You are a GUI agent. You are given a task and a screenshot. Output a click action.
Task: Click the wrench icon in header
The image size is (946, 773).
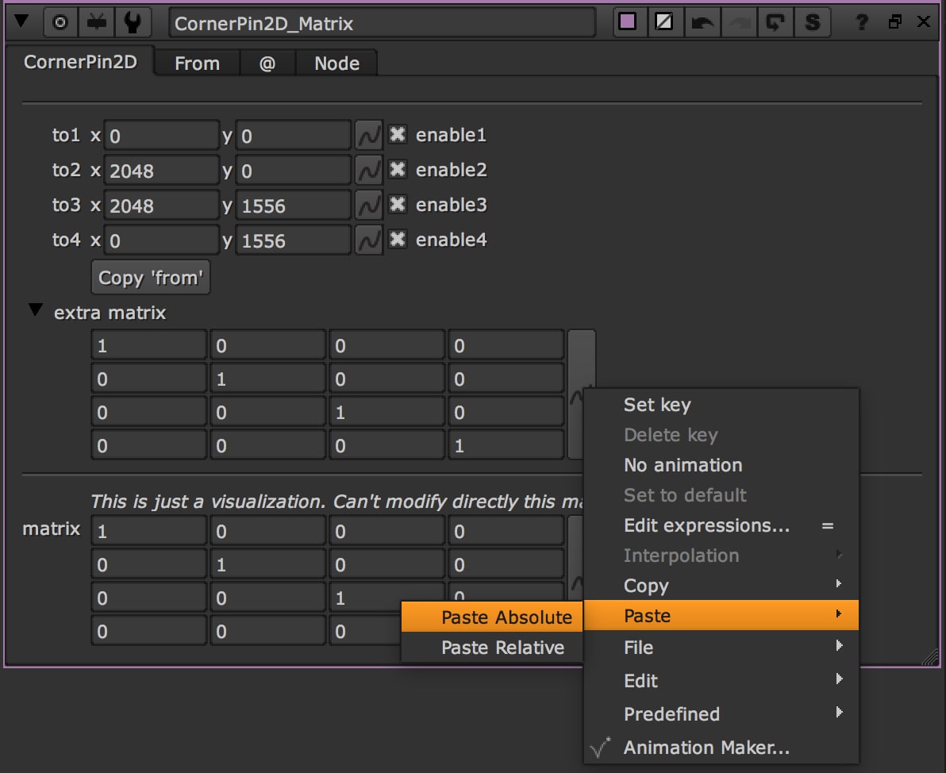(x=133, y=23)
